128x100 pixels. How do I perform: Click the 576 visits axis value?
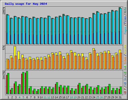(4, 47)
